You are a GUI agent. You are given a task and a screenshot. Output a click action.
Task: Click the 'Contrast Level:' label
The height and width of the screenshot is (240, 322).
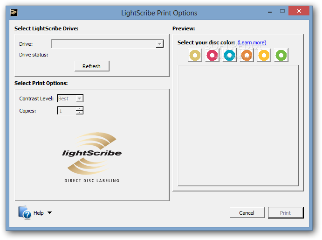point(36,99)
